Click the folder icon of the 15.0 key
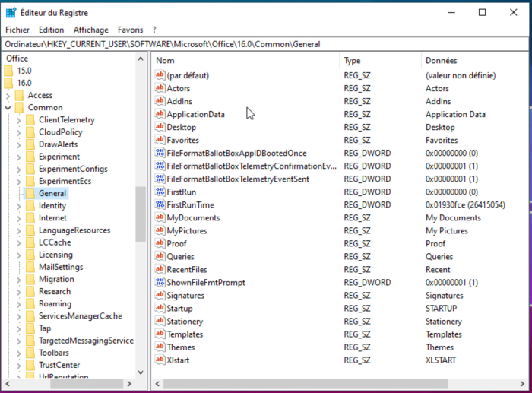The image size is (532, 393). point(8,71)
